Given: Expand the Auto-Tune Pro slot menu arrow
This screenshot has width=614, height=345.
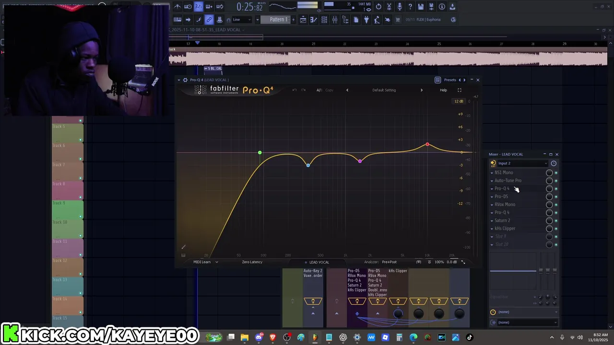Looking at the screenshot, I should point(492,181).
